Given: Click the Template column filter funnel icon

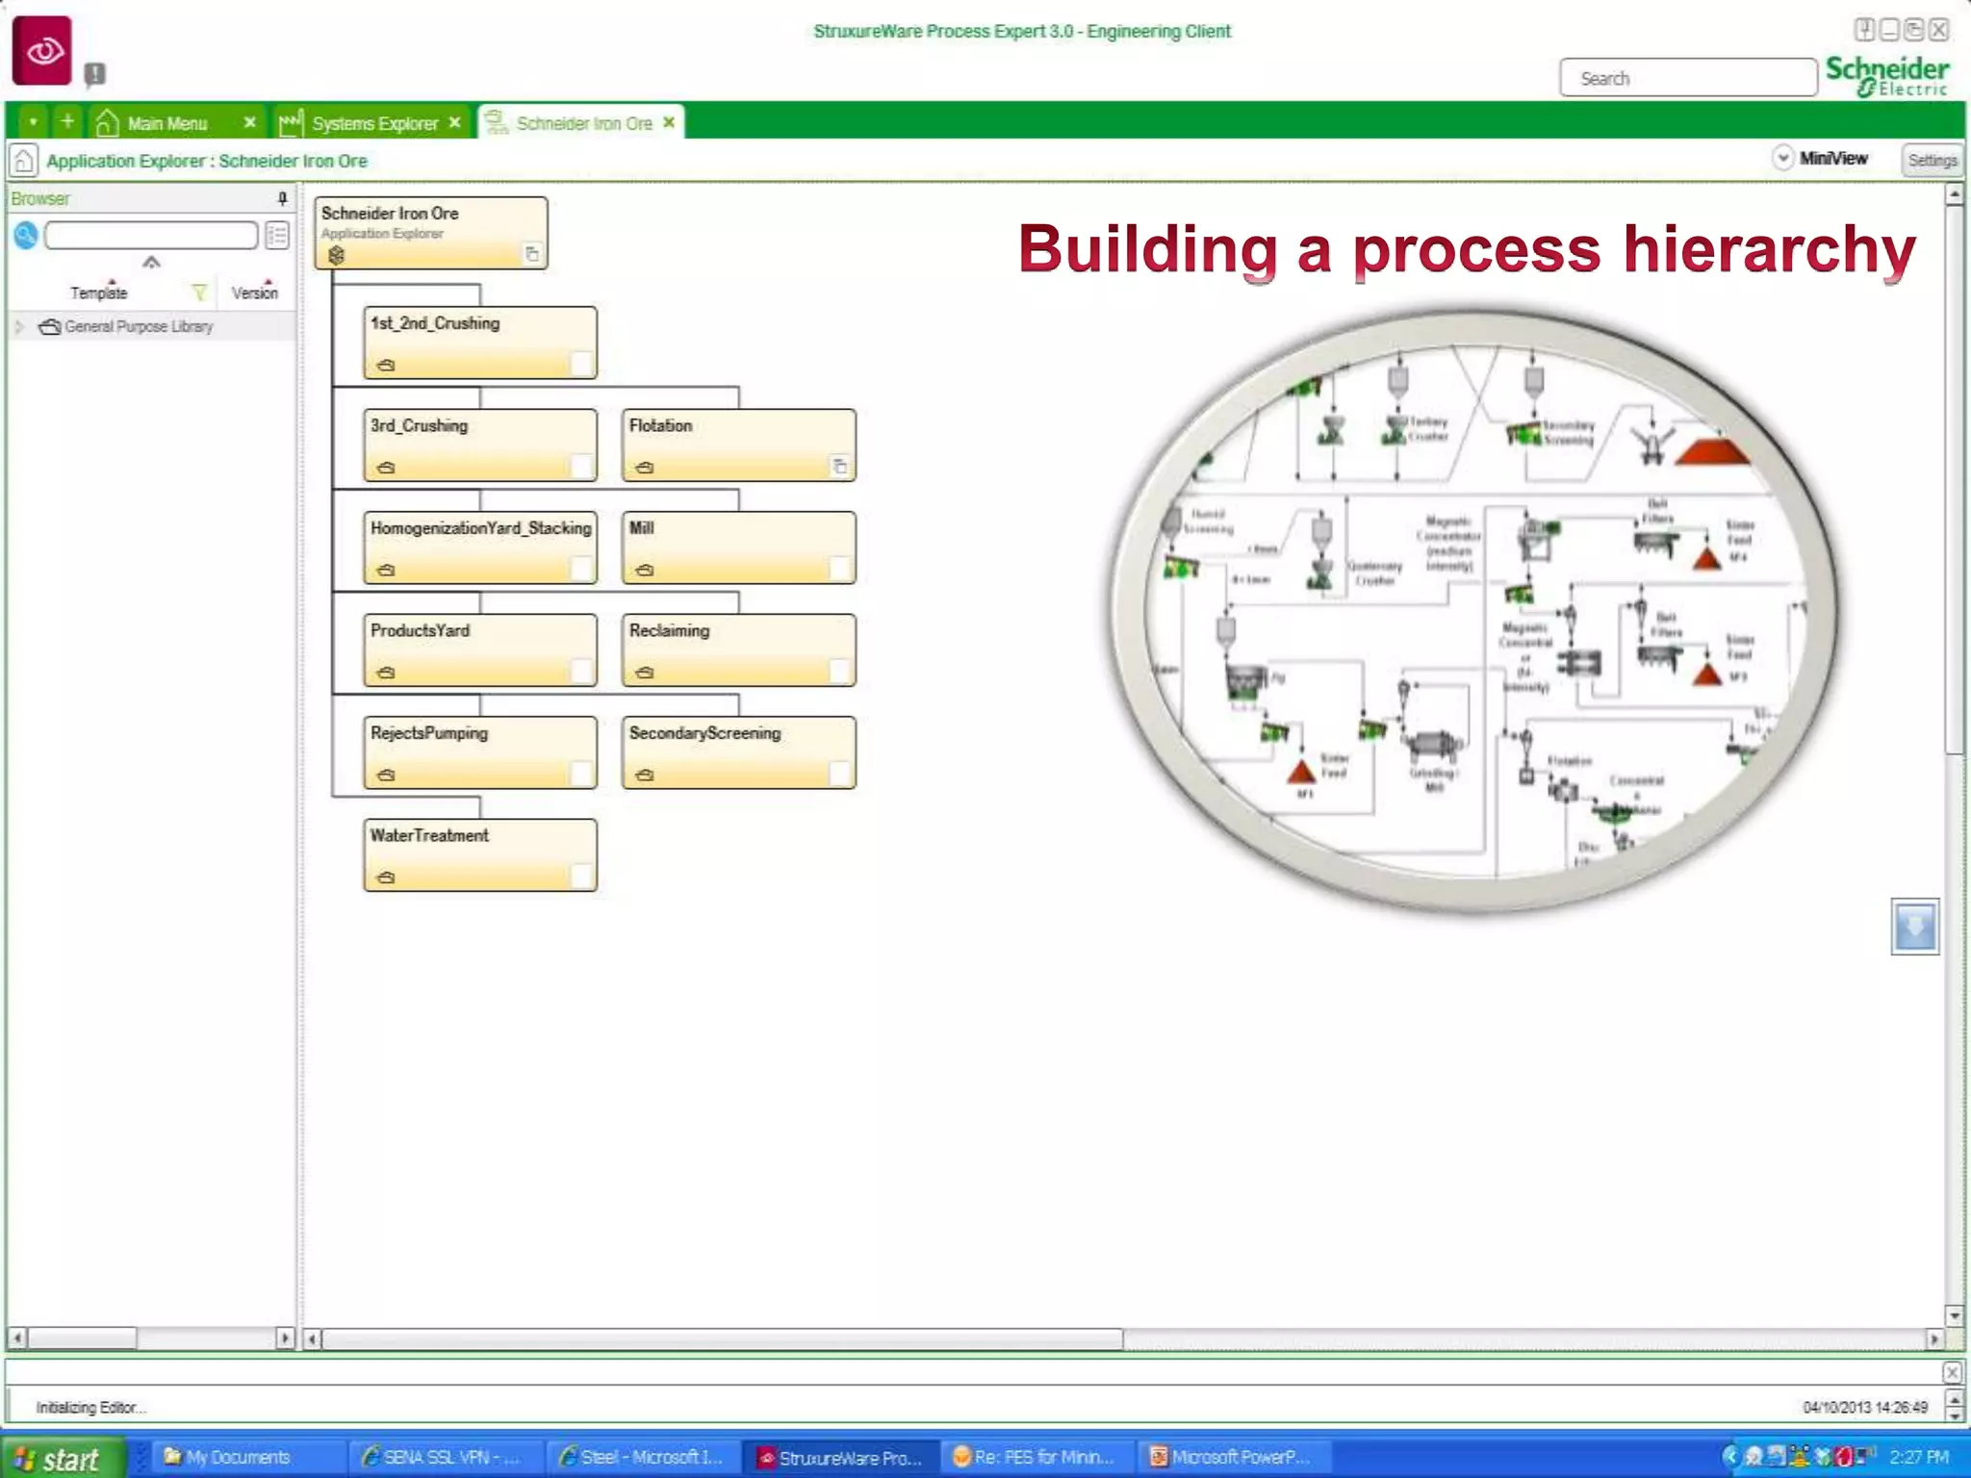Looking at the screenshot, I should 199,293.
